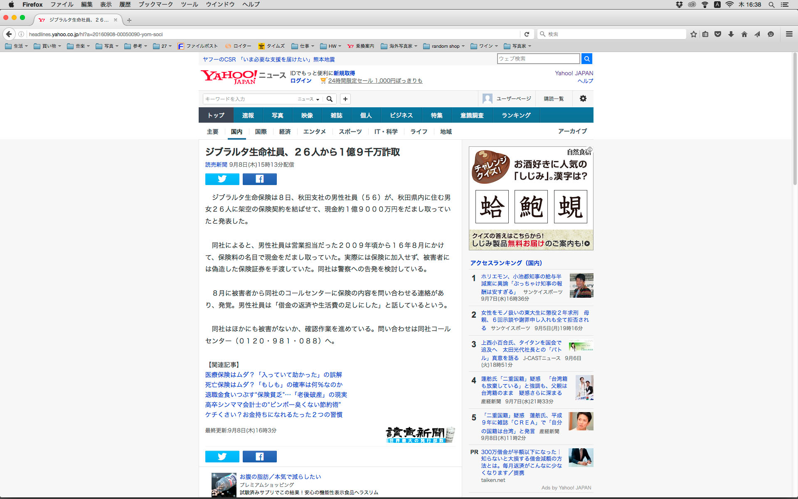Open related article 医療保険はムダ？ link
The image size is (798, 499).
click(273, 375)
